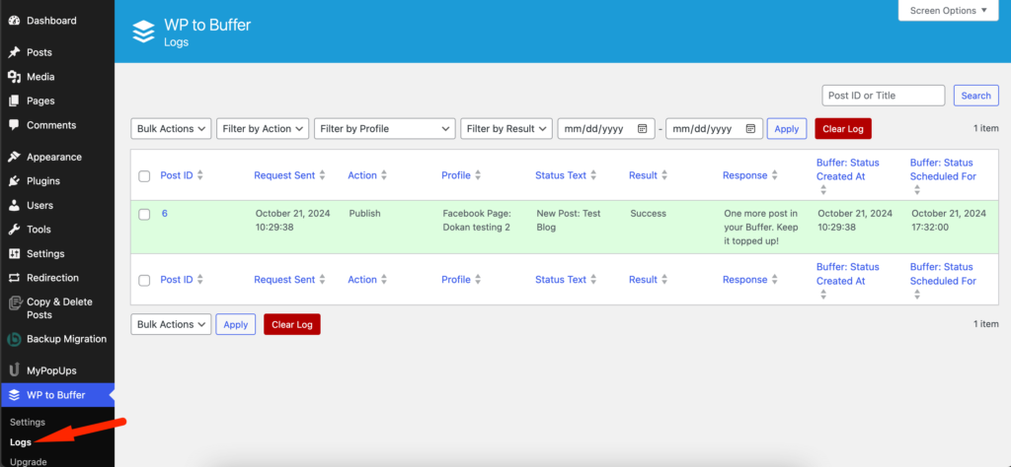Click the Appearance paintbrush icon
1011x467 pixels.
14,157
